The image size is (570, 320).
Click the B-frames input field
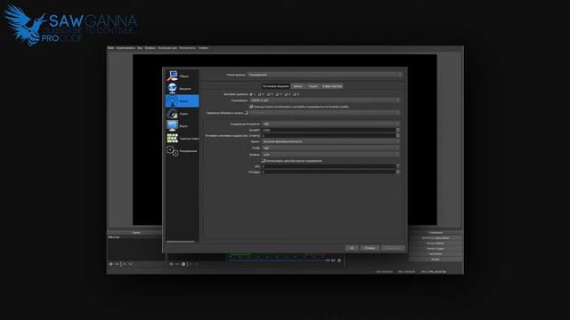(329, 172)
